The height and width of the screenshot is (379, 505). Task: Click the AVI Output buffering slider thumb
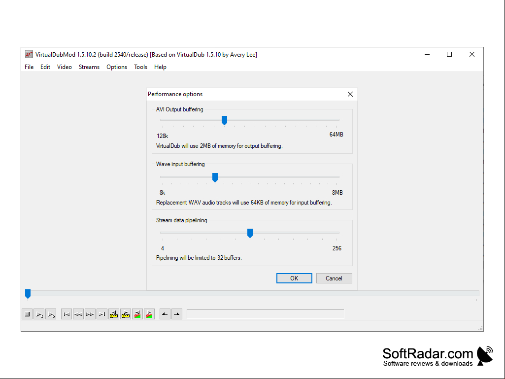[x=225, y=121]
